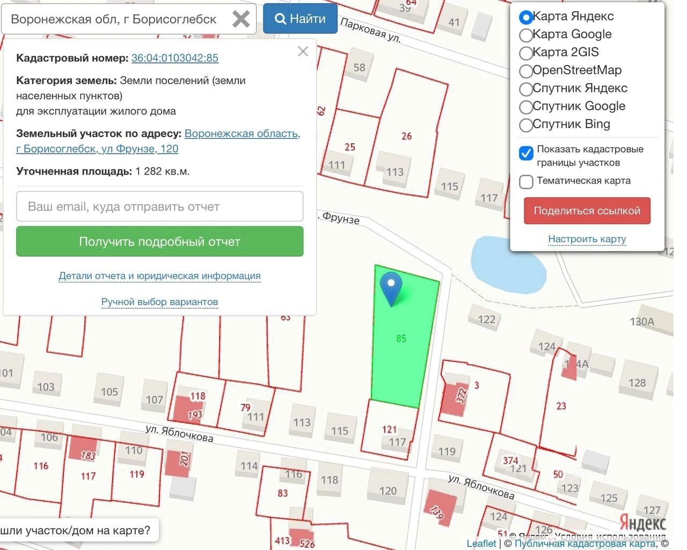Click building number 105 on map
The width and height of the screenshot is (687, 550).
[109, 392]
